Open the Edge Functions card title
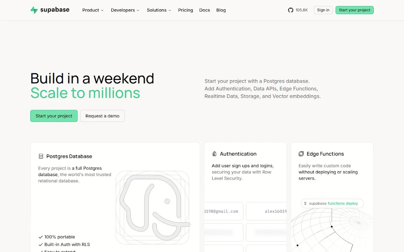Viewport: 404px width, 252px height. (x=325, y=154)
